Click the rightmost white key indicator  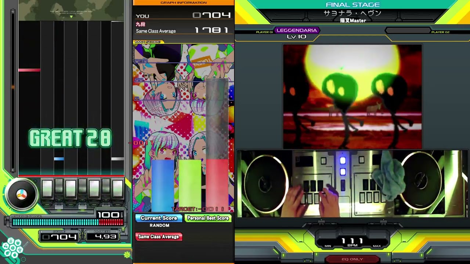(117, 189)
